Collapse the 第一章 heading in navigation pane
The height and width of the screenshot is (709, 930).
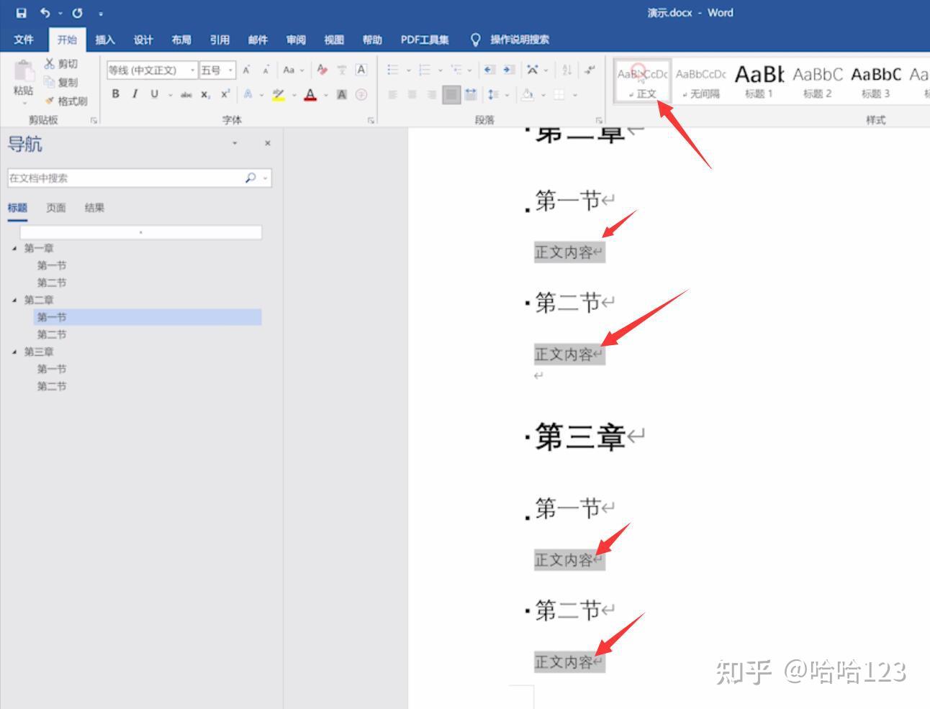point(14,248)
